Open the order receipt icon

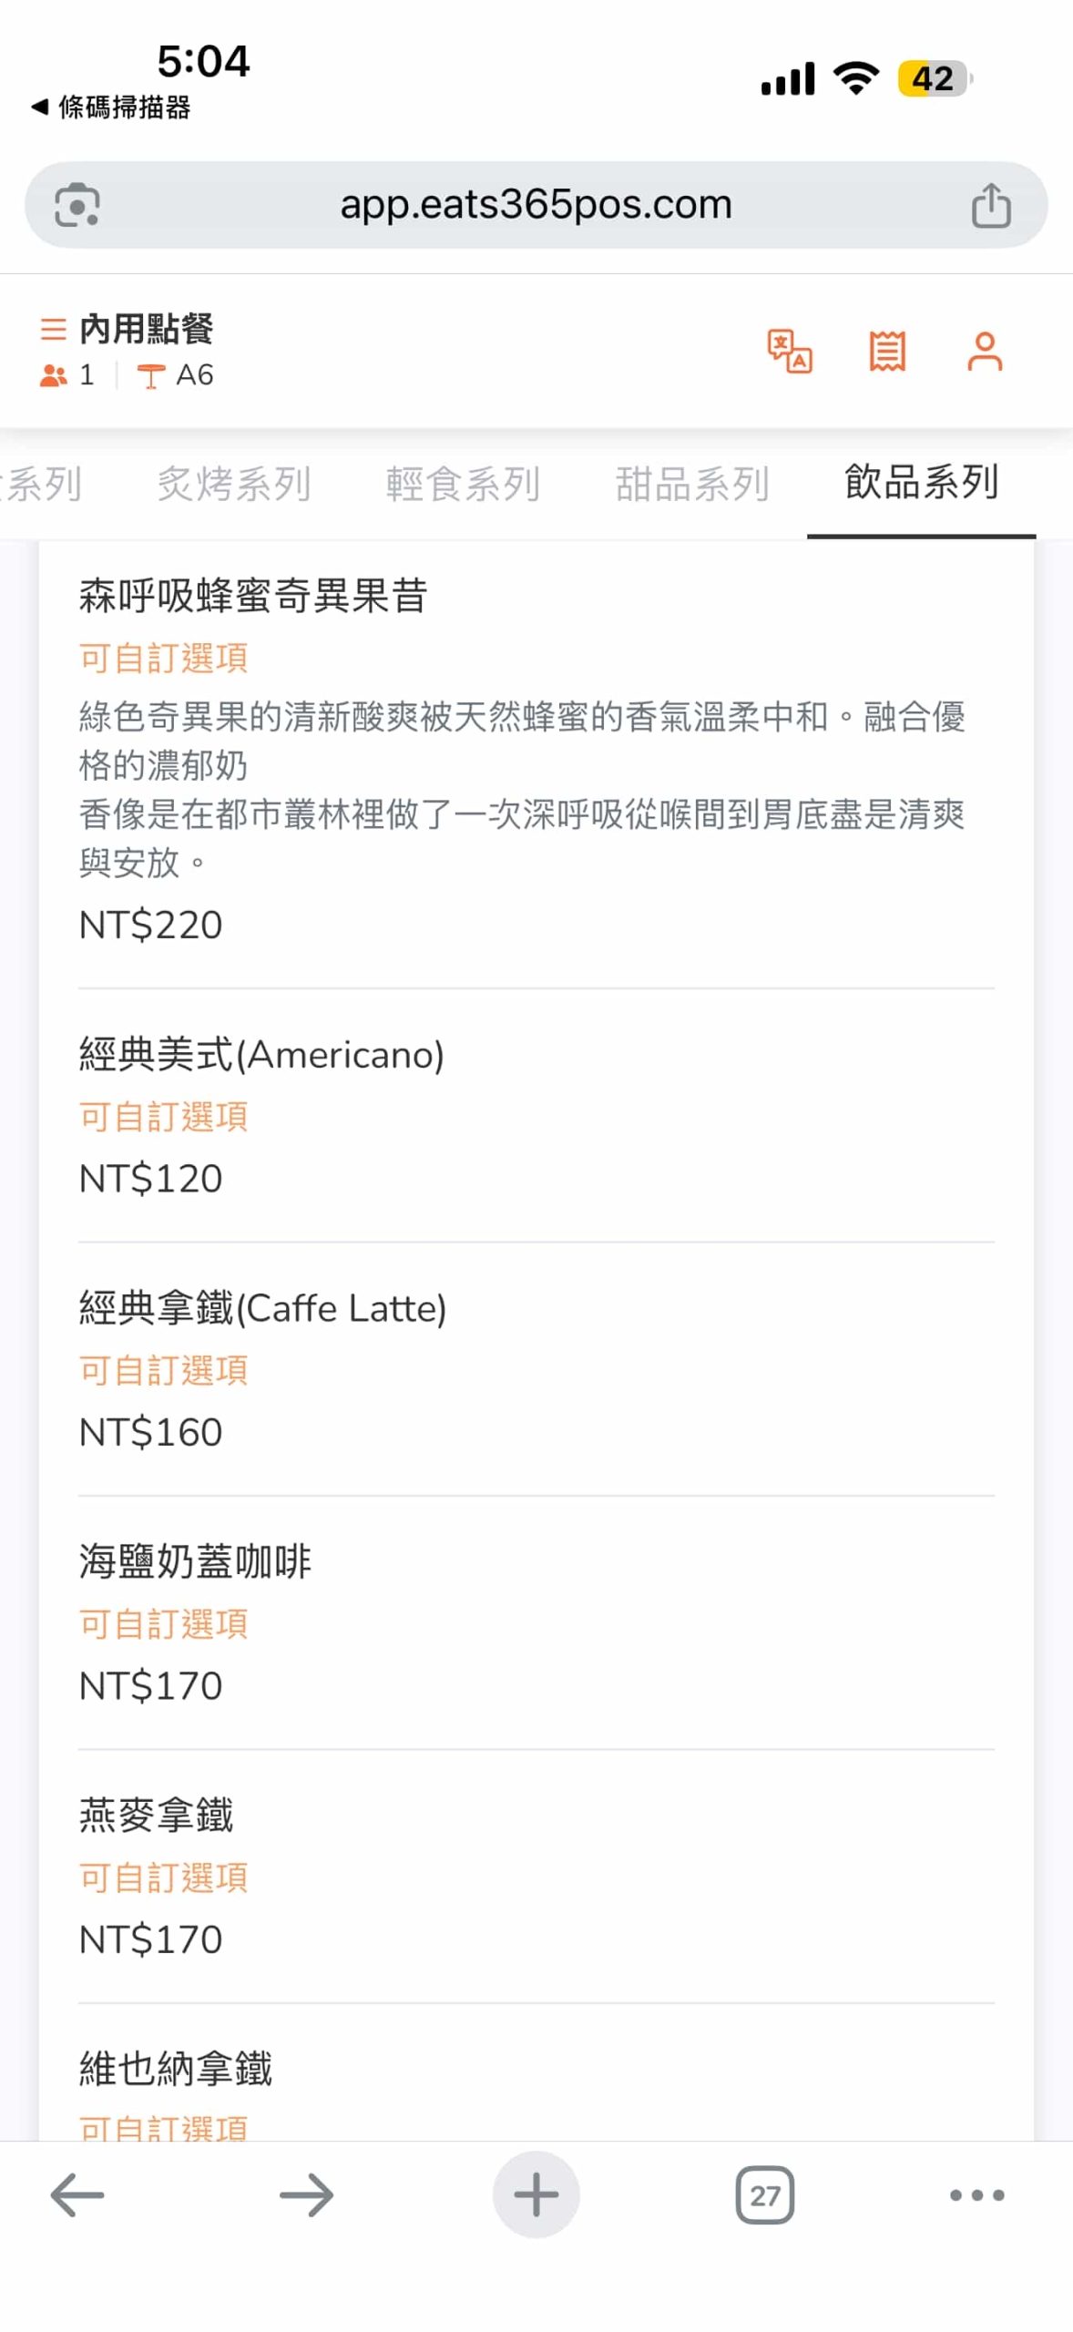886,352
